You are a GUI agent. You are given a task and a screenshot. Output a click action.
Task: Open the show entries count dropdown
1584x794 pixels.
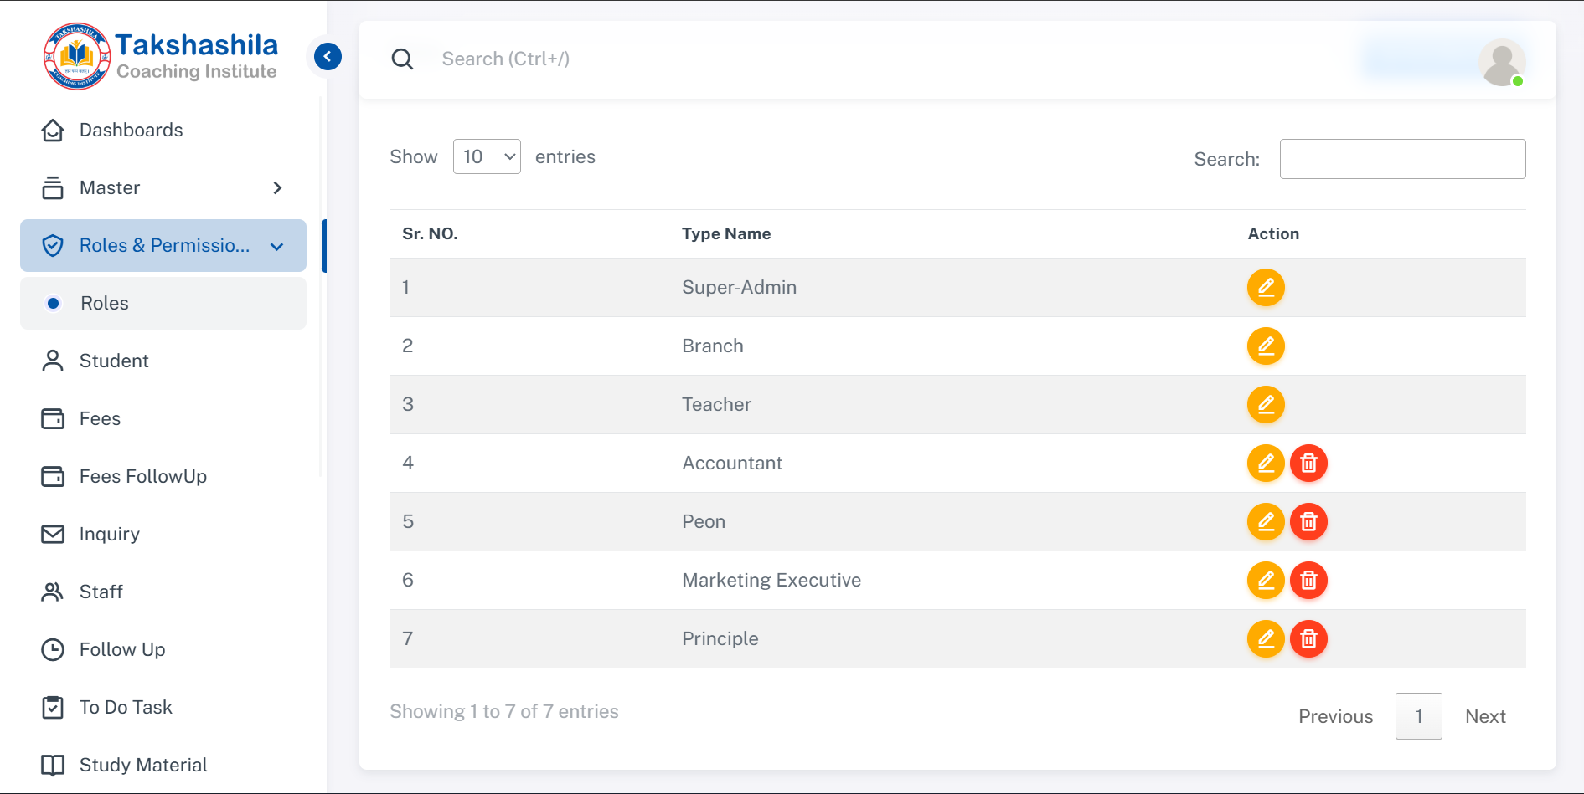[x=487, y=156]
